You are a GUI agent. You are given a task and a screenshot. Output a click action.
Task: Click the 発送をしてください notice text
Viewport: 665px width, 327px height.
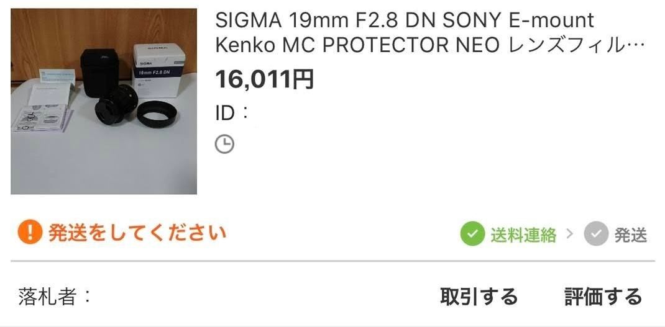[x=137, y=233]
